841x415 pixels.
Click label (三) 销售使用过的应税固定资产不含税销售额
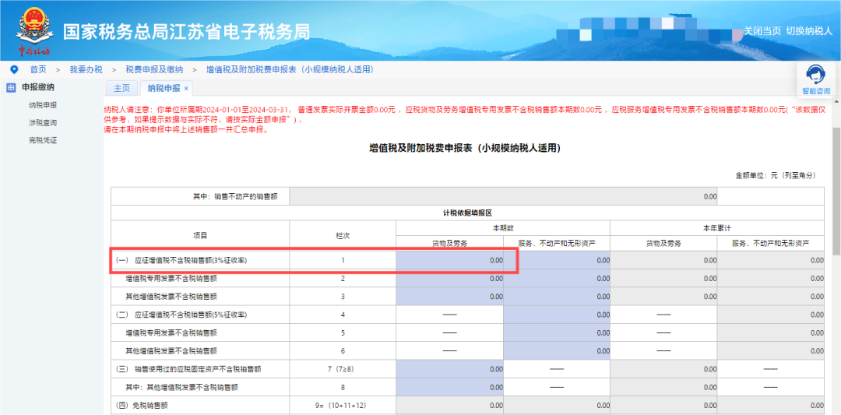[x=188, y=369]
